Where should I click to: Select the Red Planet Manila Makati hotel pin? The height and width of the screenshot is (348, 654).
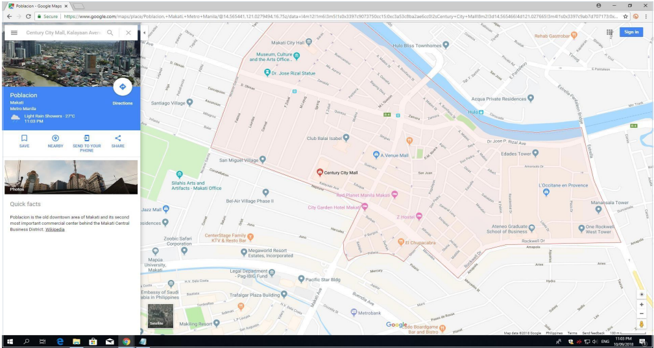pos(394,194)
